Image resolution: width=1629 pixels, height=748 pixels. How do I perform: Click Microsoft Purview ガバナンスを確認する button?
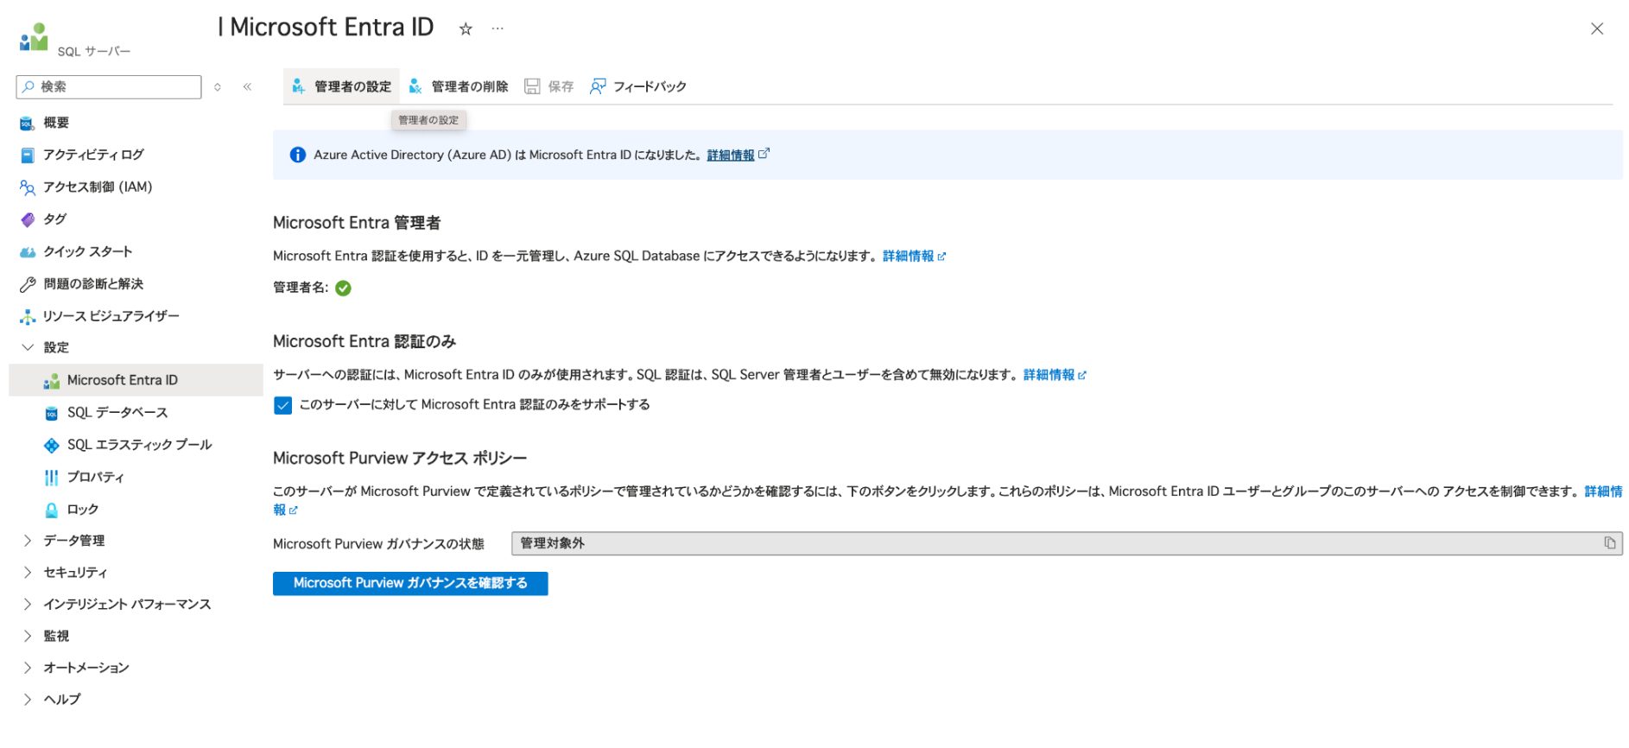(x=410, y=584)
